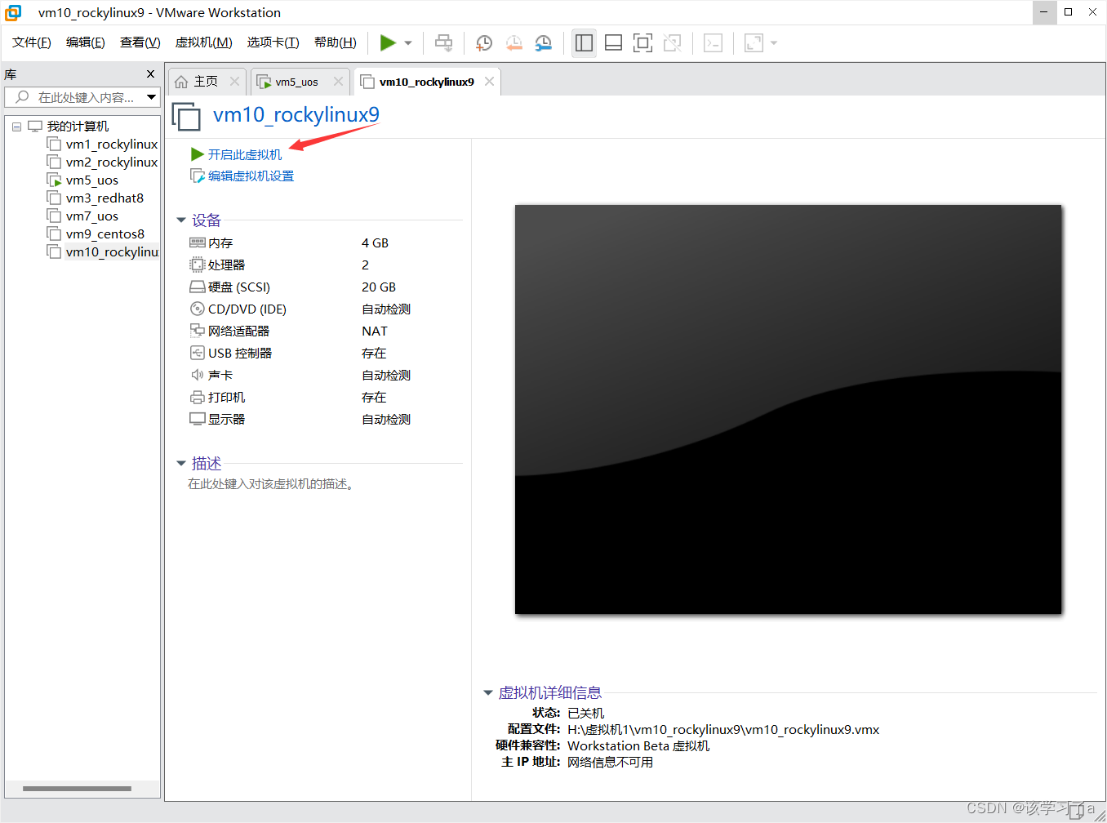Open the library search dropdown arrow
This screenshot has height=823, width=1107.
click(x=151, y=97)
